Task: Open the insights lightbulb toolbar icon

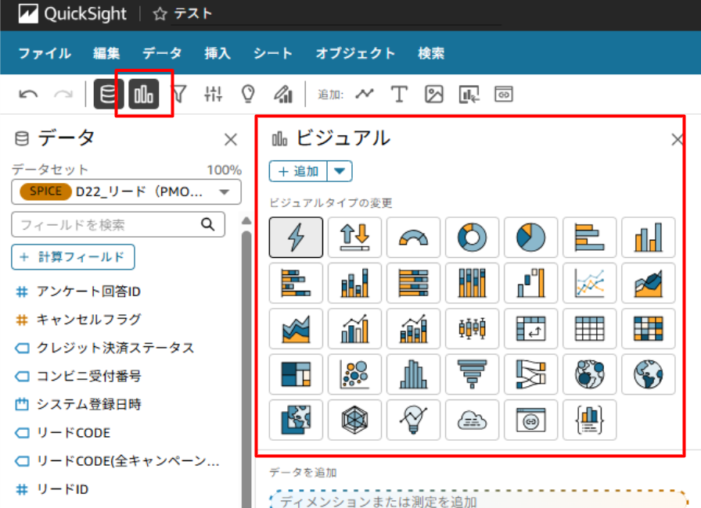Action: click(248, 95)
